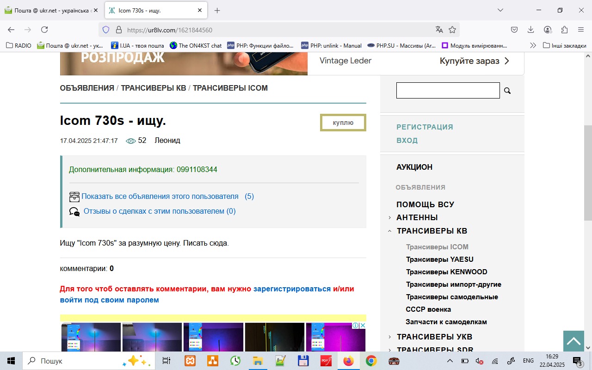
Task: Open the Pocket save icon
Action: pyautogui.click(x=514, y=30)
